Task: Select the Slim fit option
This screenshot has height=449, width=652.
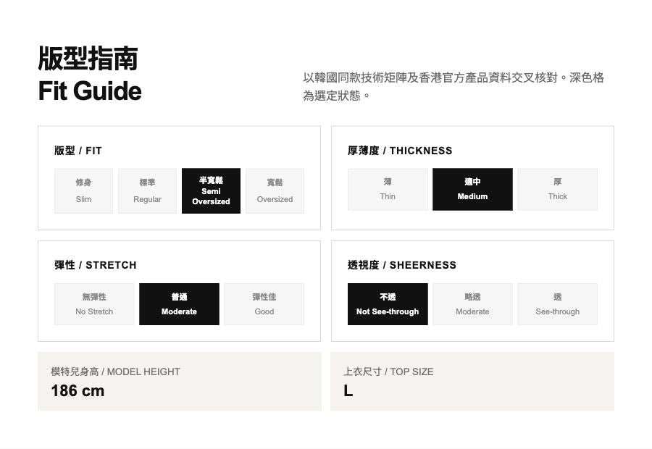Action: [83, 191]
